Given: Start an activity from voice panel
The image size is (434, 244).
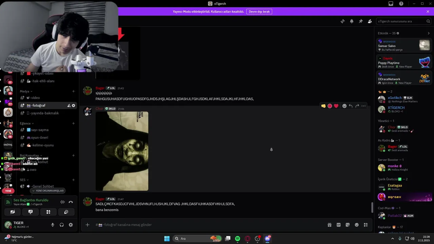Looking at the screenshot, I should pyautogui.click(x=48, y=212).
